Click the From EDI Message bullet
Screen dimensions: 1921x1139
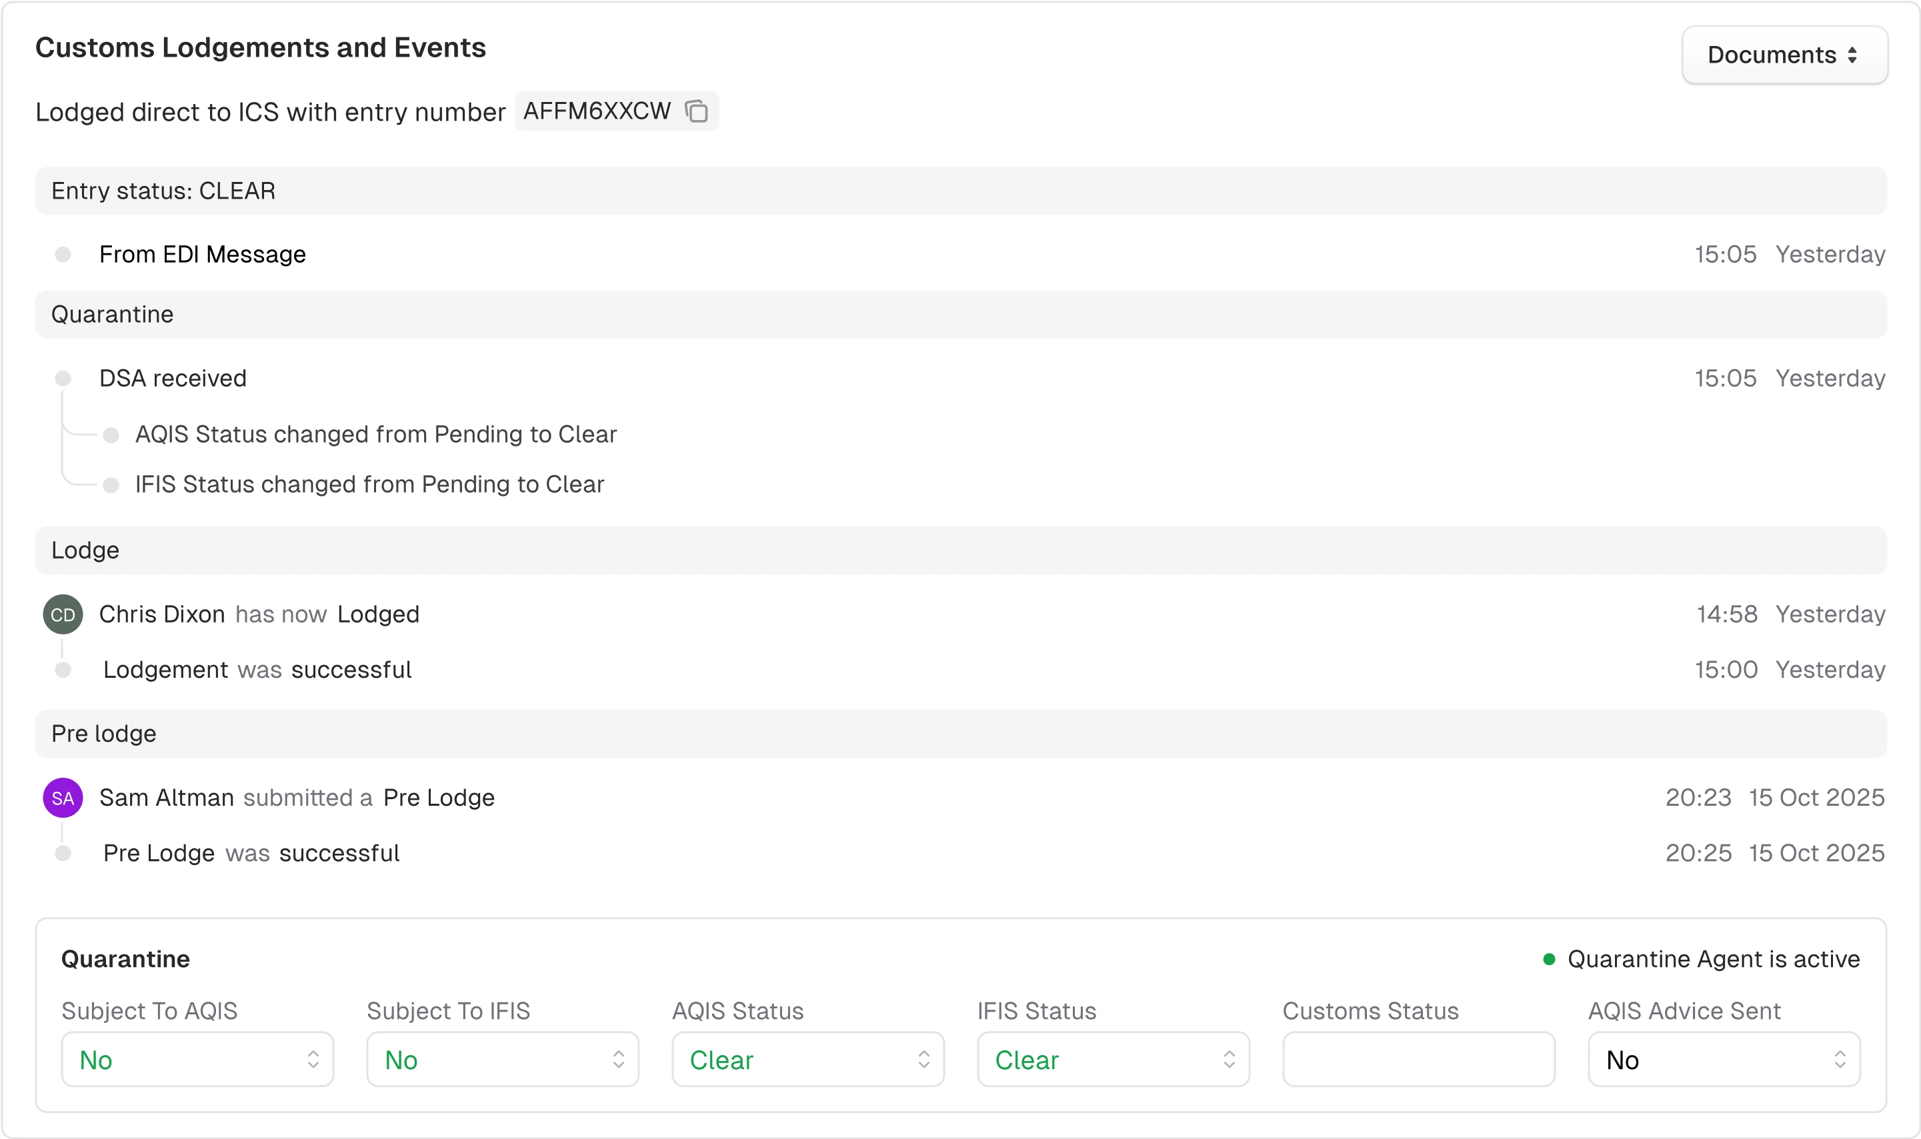click(x=63, y=254)
